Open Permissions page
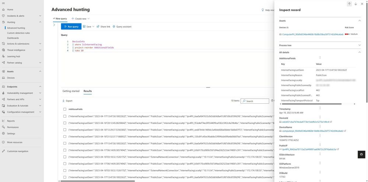The image size is (368, 182). [x=13, y=127]
